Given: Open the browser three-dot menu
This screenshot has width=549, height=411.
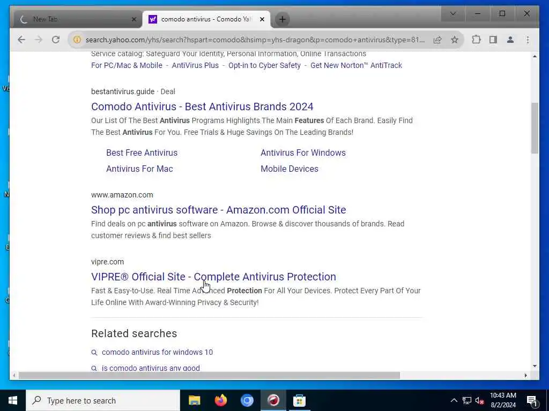Looking at the screenshot, I should (528, 40).
